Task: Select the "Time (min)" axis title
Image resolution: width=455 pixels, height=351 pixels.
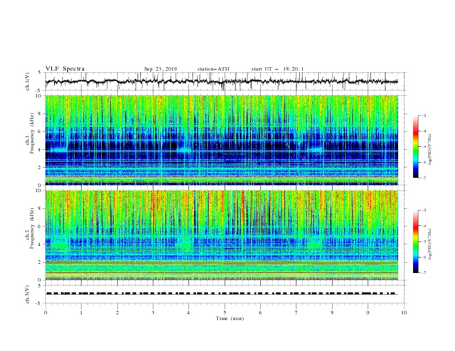Action: coord(230,318)
